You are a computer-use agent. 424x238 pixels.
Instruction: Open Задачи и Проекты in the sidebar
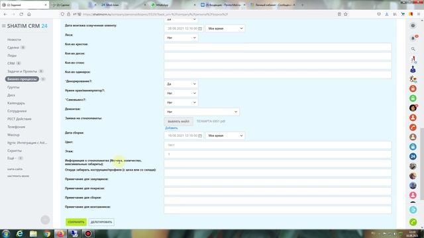(22, 71)
